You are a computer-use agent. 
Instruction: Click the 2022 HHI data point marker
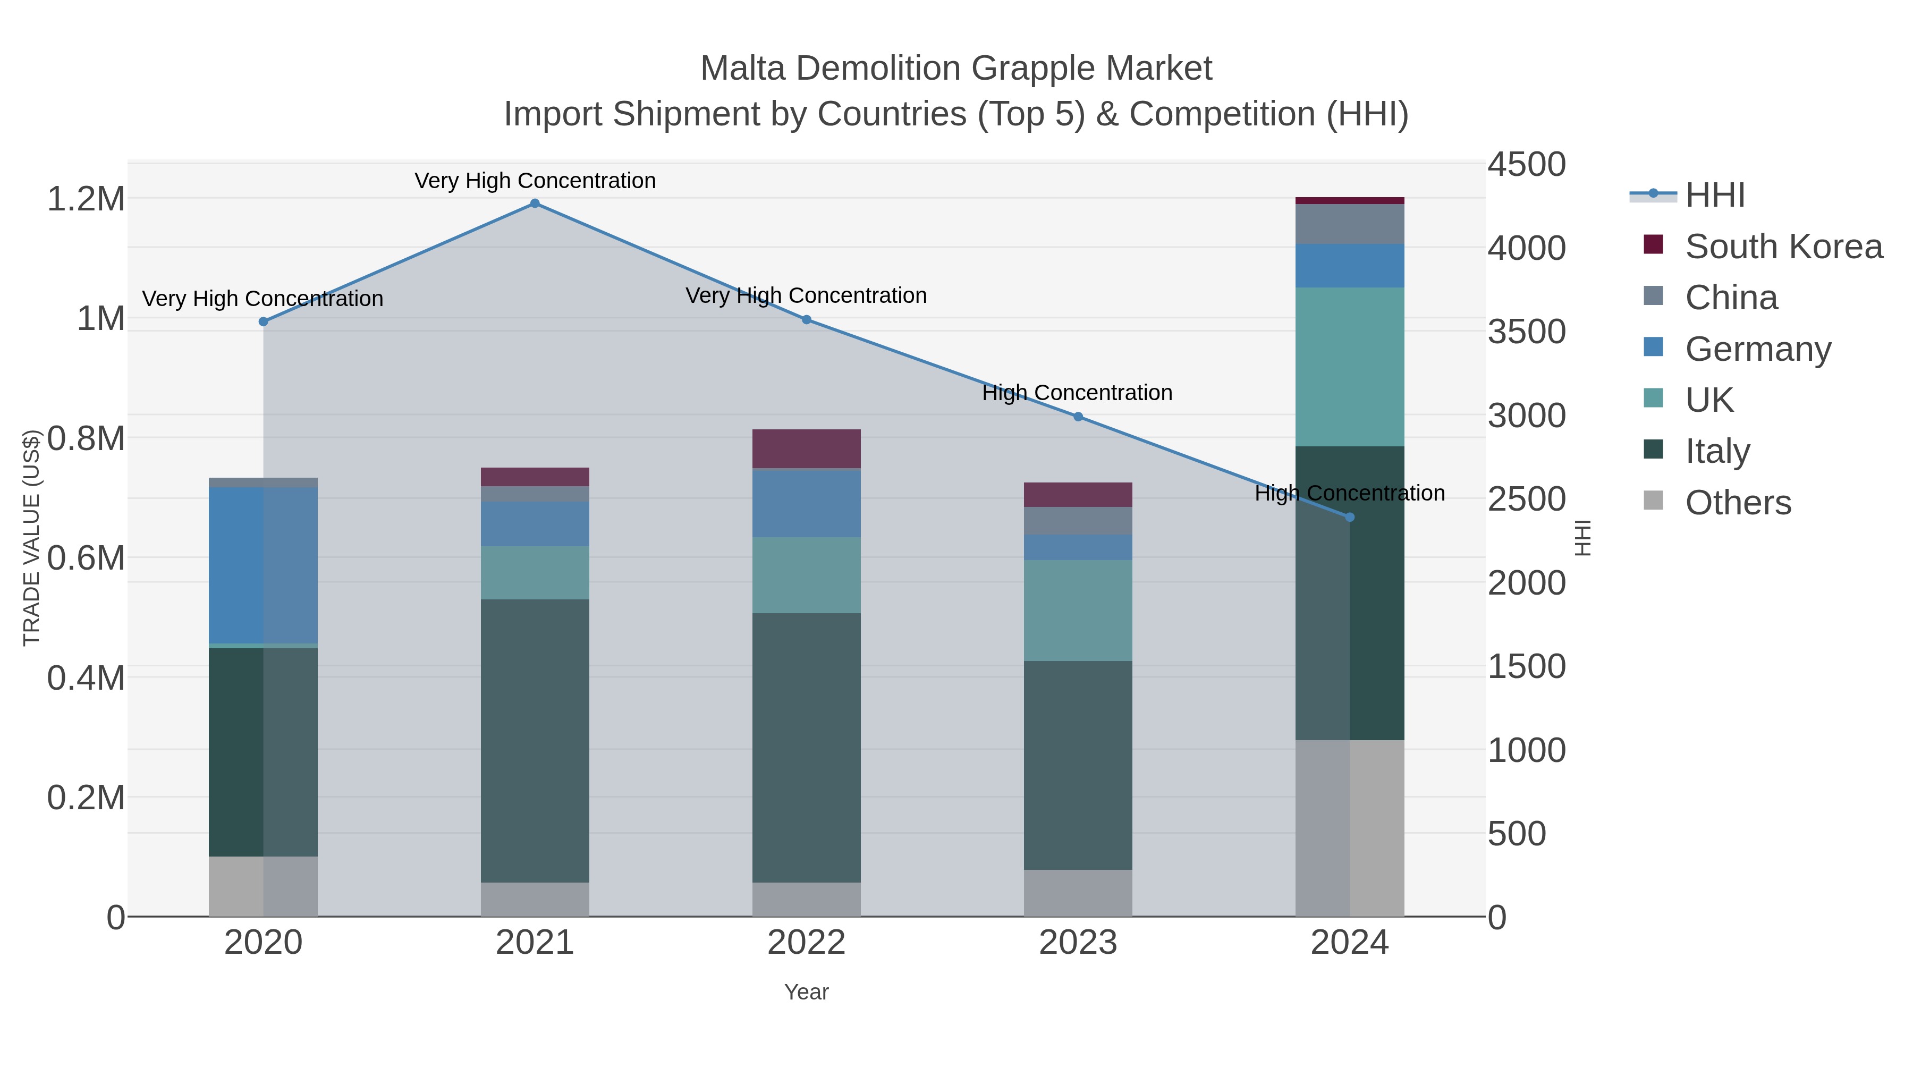807,320
